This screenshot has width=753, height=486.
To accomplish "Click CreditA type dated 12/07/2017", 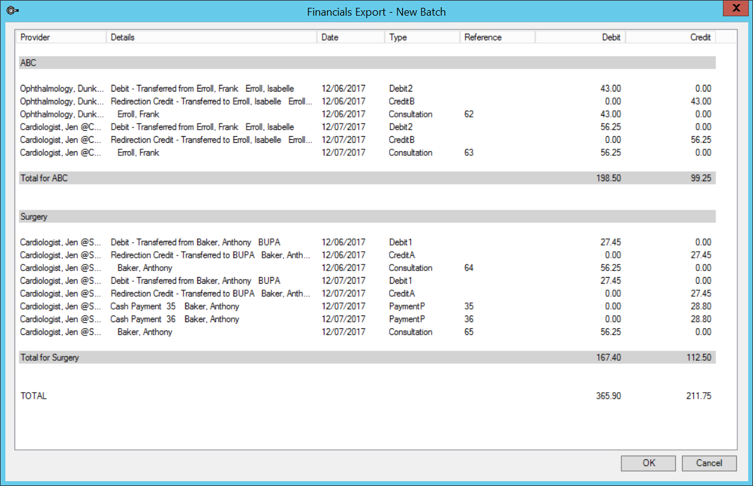I will tap(401, 293).
